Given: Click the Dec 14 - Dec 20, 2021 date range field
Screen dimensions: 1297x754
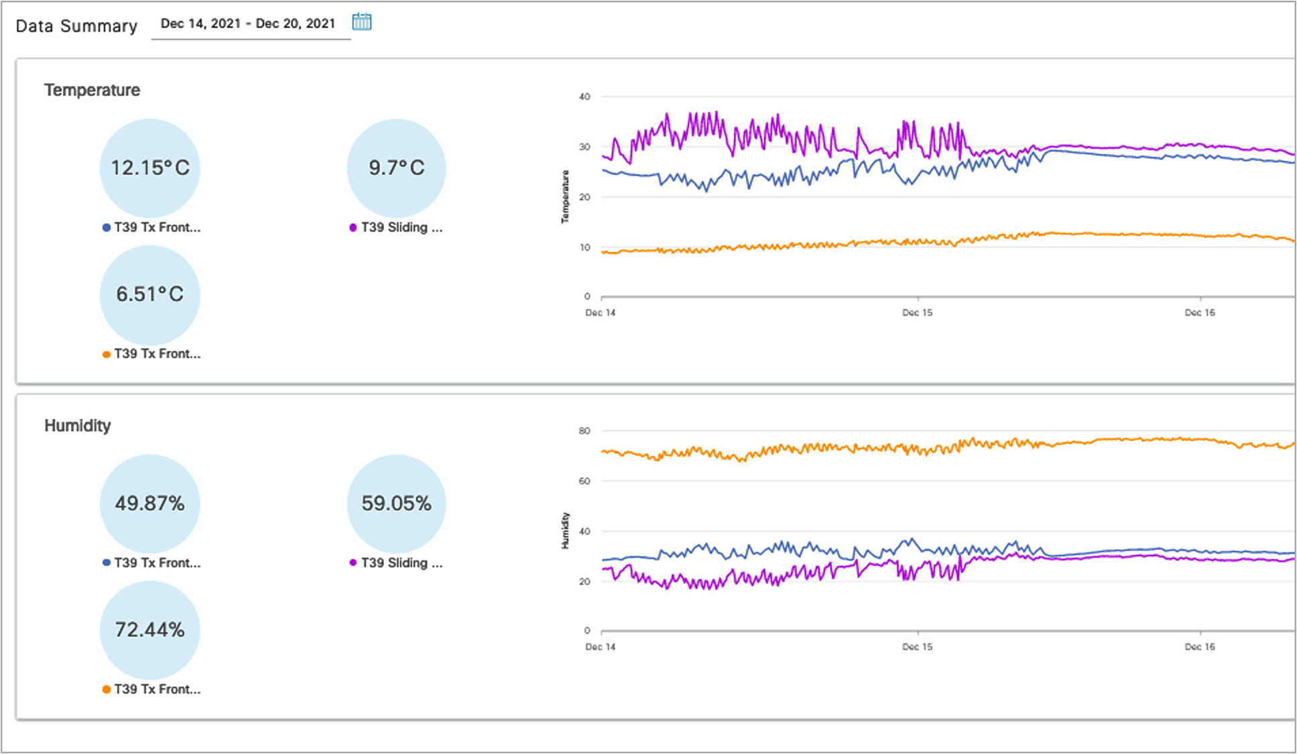Looking at the screenshot, I should tap(251, 24).
